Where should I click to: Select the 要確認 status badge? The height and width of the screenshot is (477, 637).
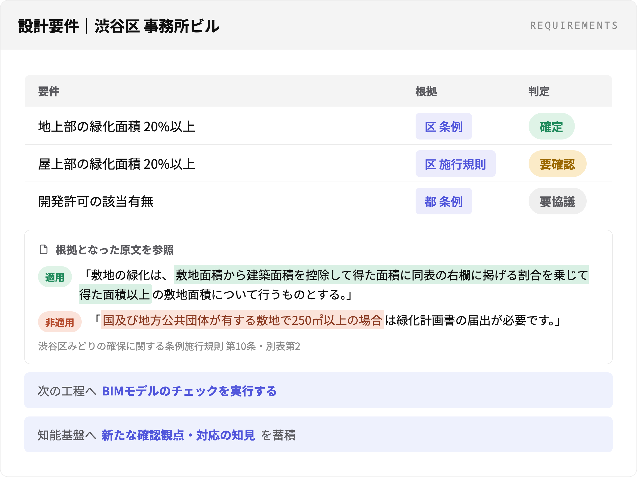557,164
